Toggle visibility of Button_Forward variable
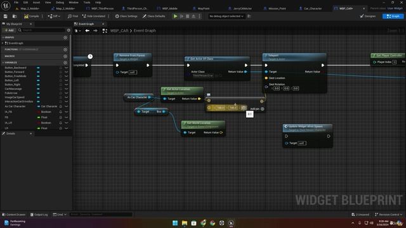This screenshot has height=228, width=406. click(x=66, y=72)
